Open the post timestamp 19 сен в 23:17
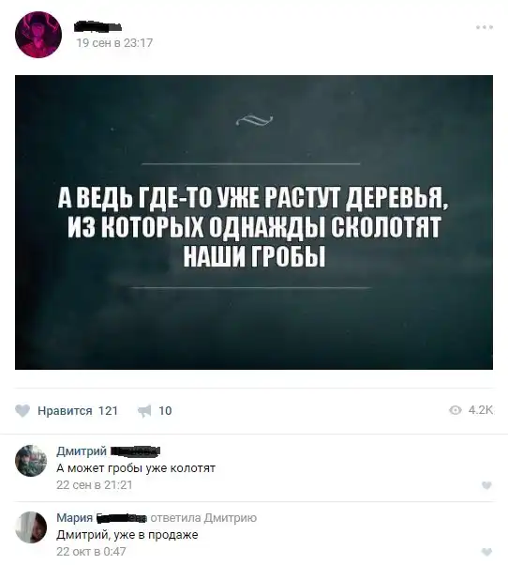Viewport: 508px width, 565px height. (x=114, y=43)
